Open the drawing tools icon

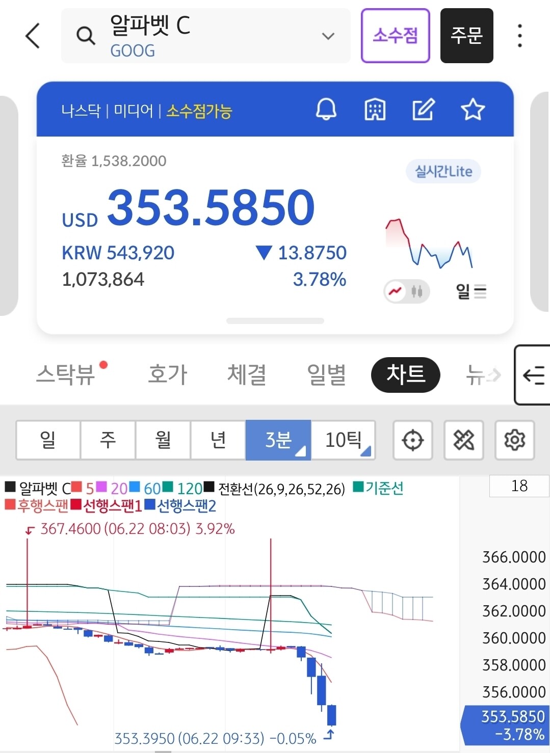tap(464, 440)
